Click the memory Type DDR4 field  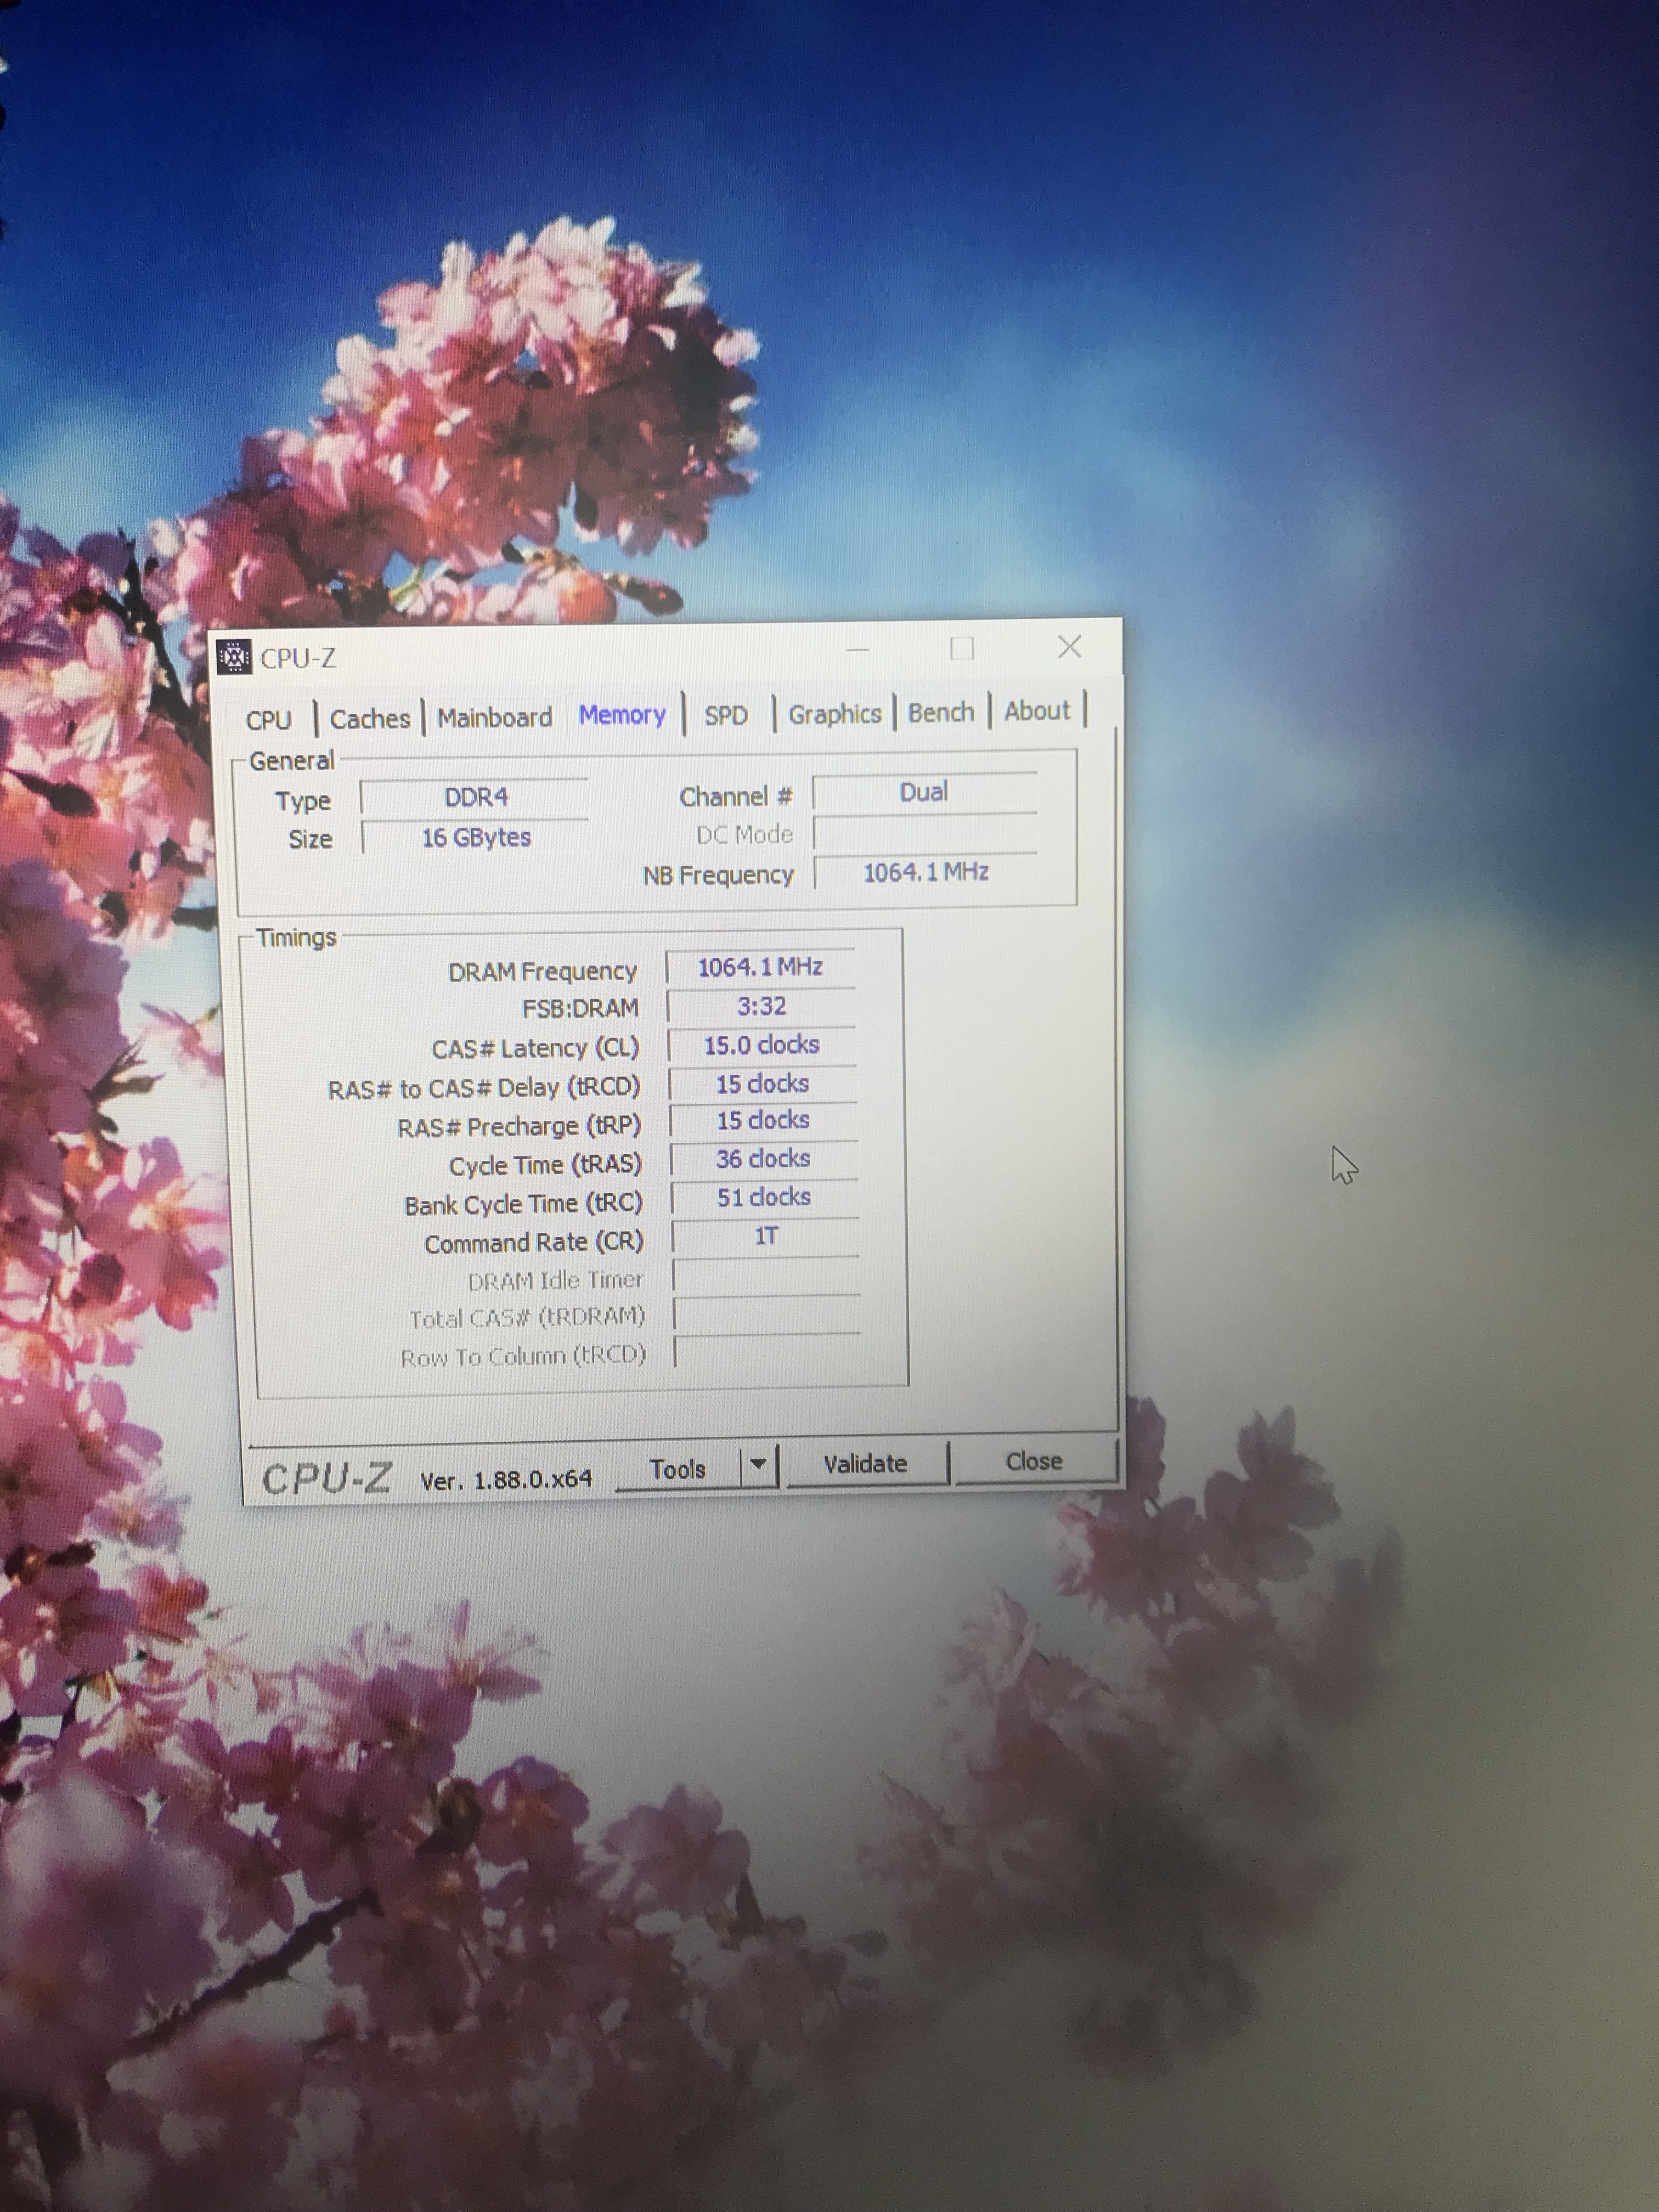tap(476, 798)
